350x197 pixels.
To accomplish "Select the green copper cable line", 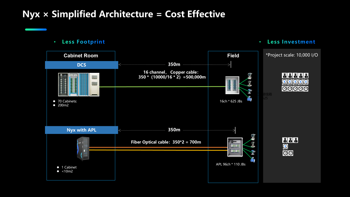I will (162, 87).
